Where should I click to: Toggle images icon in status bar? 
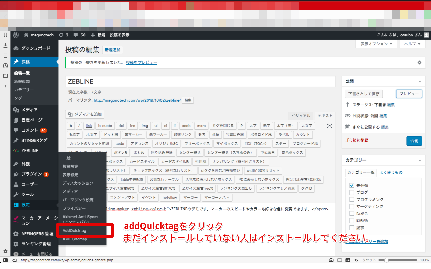[348, 260]
